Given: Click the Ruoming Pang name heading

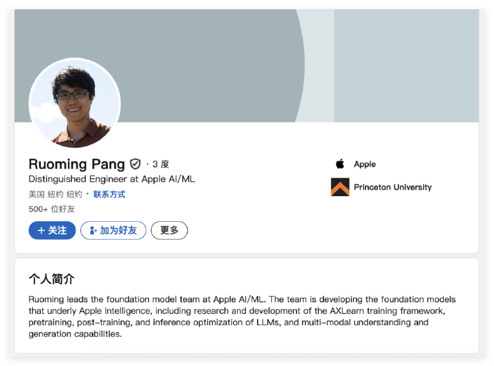Looking at the screenshot, I should click(76, 164).
